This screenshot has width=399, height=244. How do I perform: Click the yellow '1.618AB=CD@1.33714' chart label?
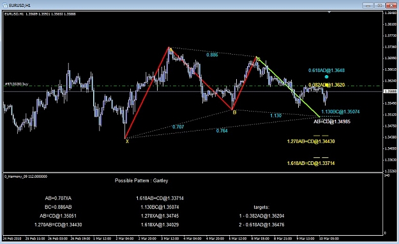coord(311,163)
